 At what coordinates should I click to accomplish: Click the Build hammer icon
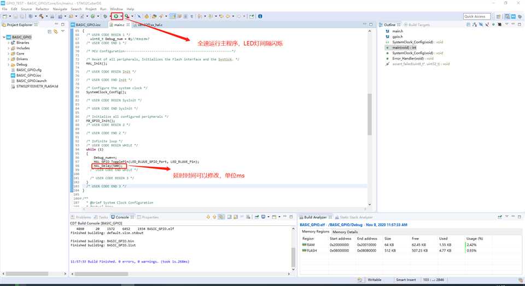click(41, 16)
